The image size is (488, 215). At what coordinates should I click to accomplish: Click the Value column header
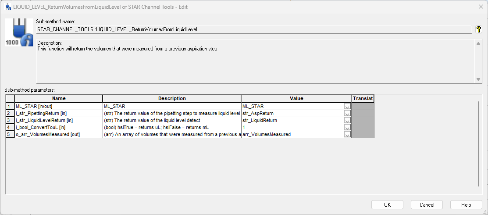[296, 98]
